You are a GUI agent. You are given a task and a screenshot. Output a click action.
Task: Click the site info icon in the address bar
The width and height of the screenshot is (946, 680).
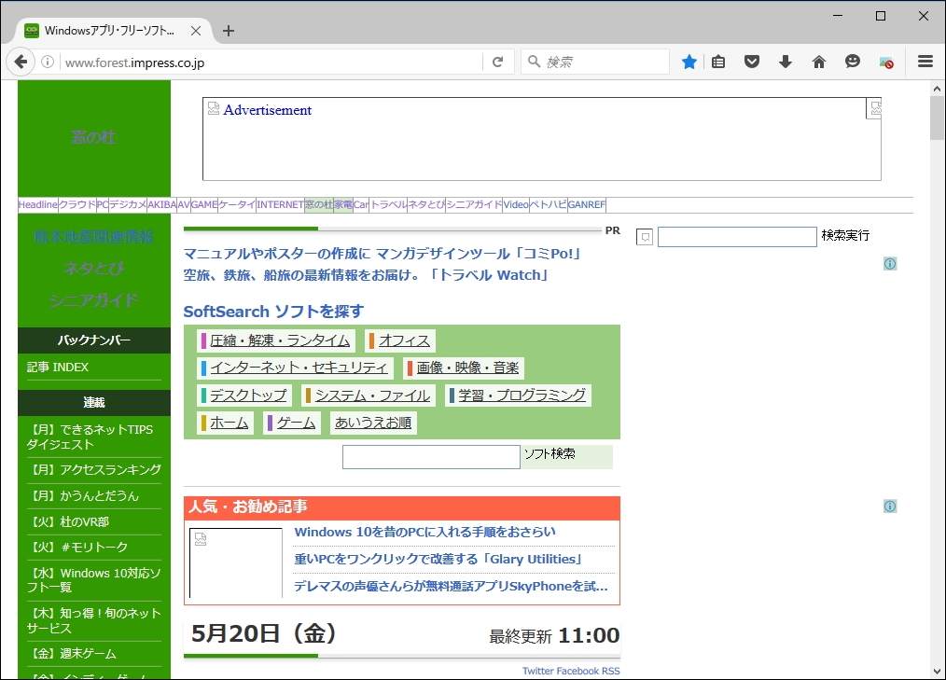pyautogui.click(x=47, y=62)
